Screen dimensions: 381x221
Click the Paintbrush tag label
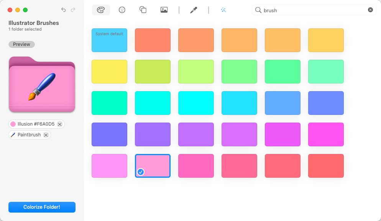click(29, 135)
